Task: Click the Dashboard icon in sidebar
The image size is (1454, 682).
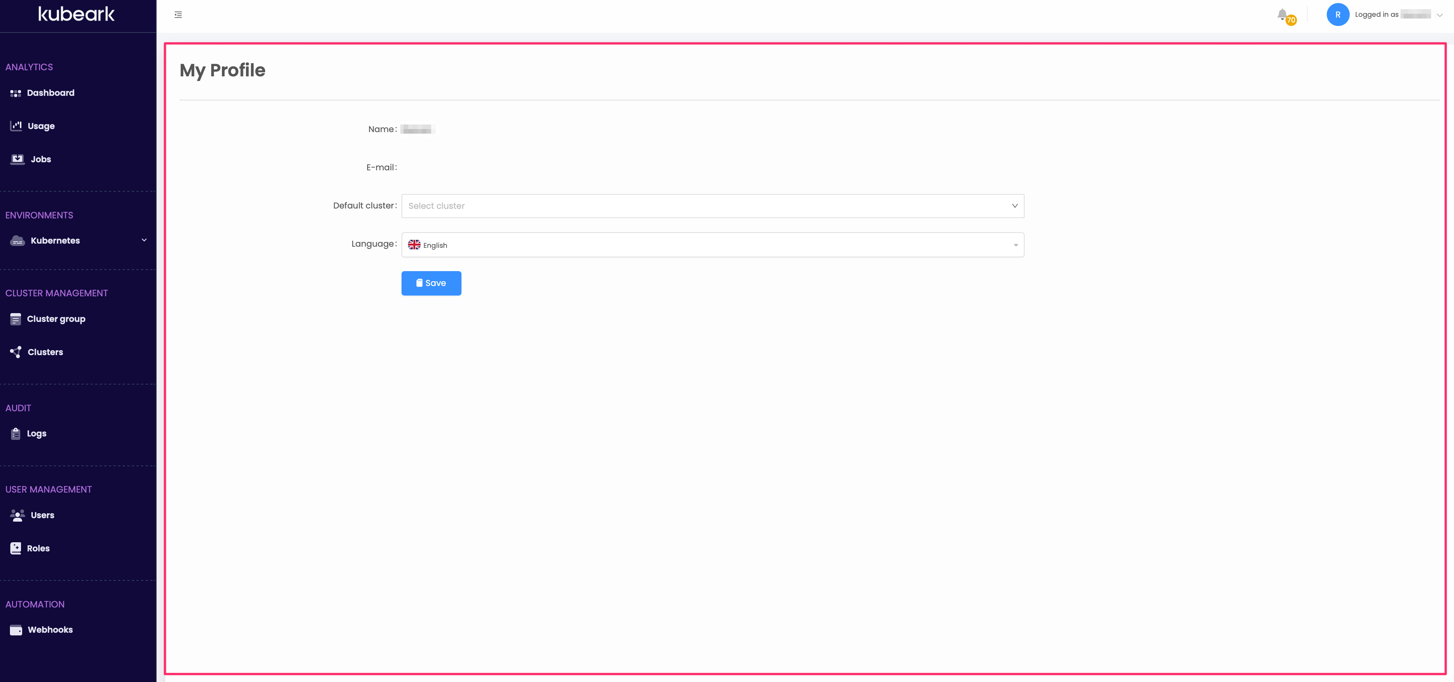Action: (x=16, y=93)
